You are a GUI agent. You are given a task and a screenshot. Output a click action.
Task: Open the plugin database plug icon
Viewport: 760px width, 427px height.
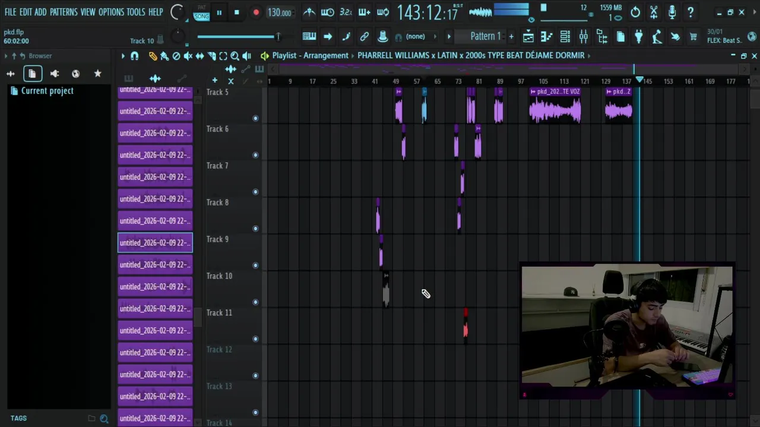pos(639,37)
